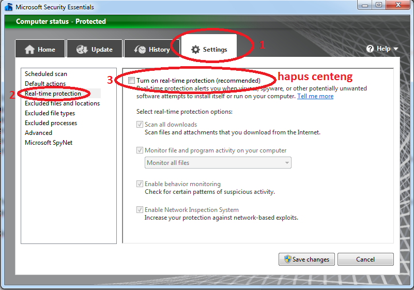Viewport: 414px width, 290px height.
Task: Click the Cancel button
Action: click(x=365, y=259)
